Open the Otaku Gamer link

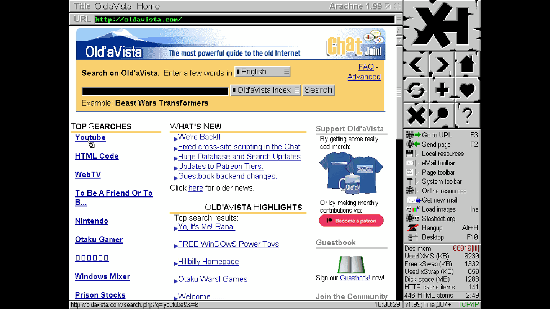99,239
